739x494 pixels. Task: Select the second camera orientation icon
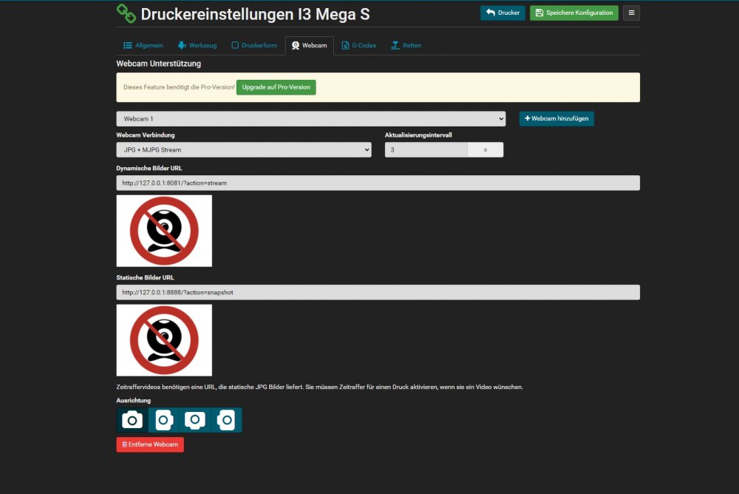click(164, 420)
